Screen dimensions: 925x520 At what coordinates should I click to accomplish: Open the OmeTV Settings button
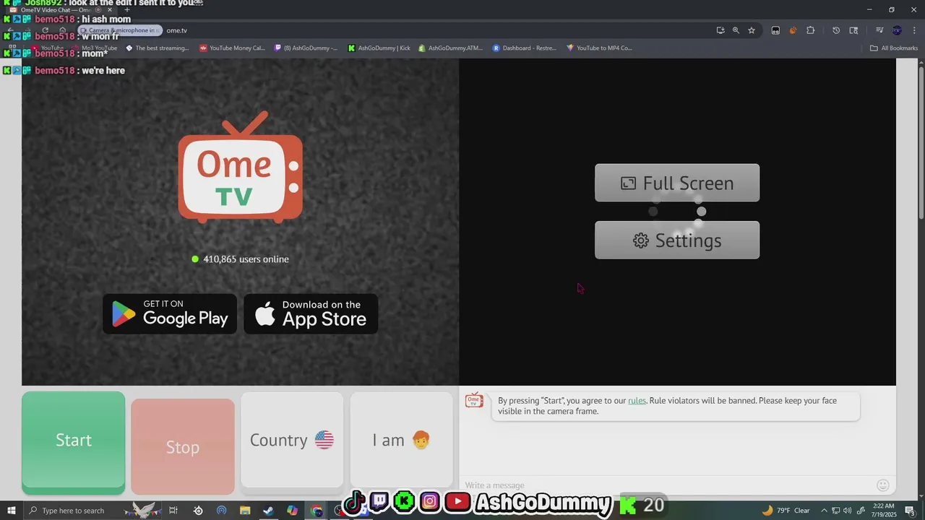coord(677,240)
